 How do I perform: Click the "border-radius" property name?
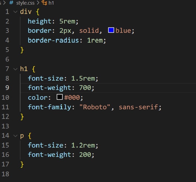53,40
